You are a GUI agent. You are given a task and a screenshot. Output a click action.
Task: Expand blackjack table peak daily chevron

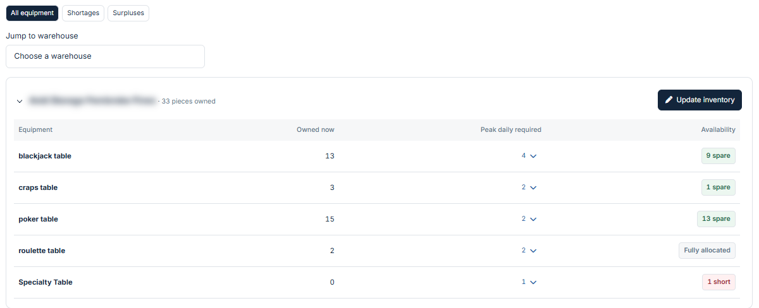click(533, 156)
